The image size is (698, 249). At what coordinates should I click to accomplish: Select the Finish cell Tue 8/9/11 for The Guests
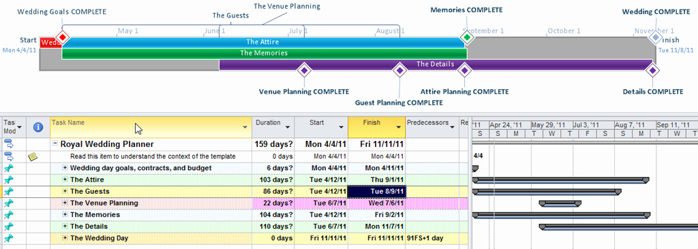click(x=376, y=191)
